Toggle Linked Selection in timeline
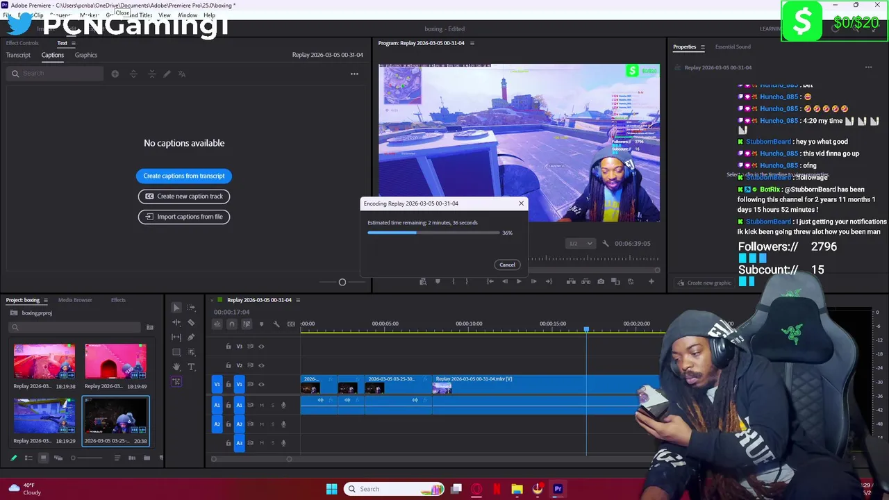The image size is (889, 500). pos(247,324)
